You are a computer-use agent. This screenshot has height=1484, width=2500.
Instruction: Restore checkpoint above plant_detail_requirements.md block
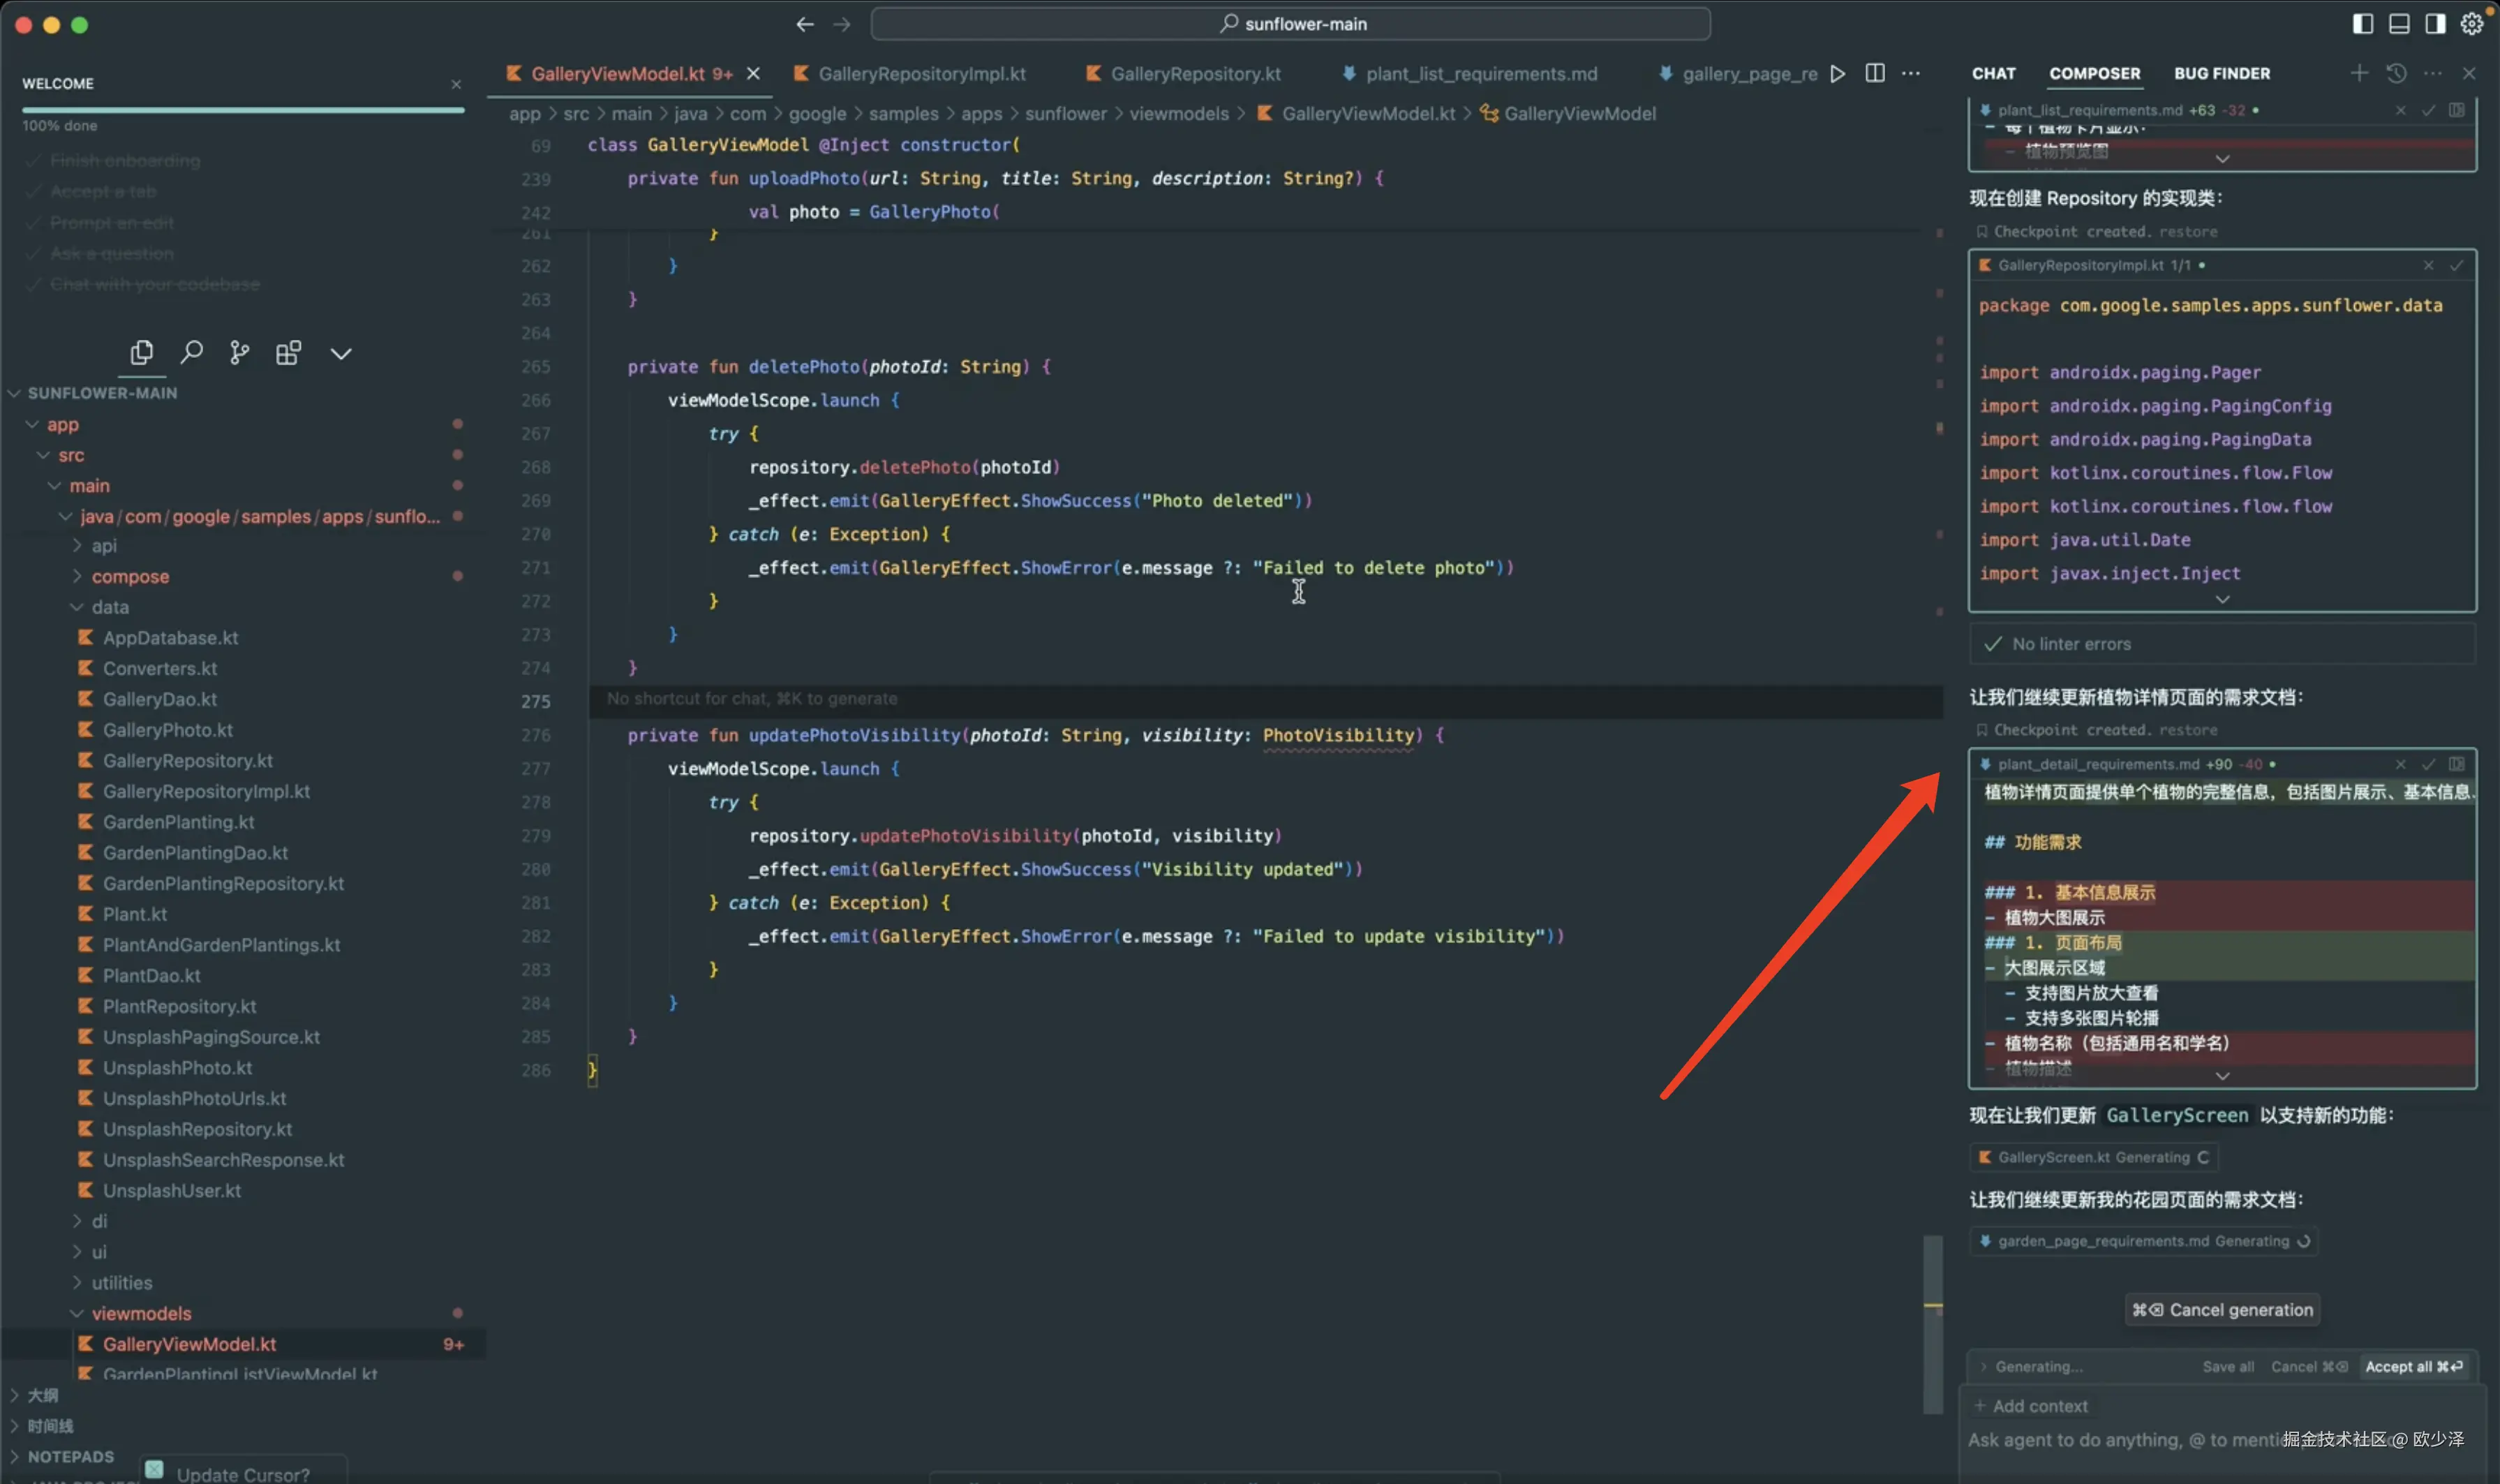(x=2188, y=730)
